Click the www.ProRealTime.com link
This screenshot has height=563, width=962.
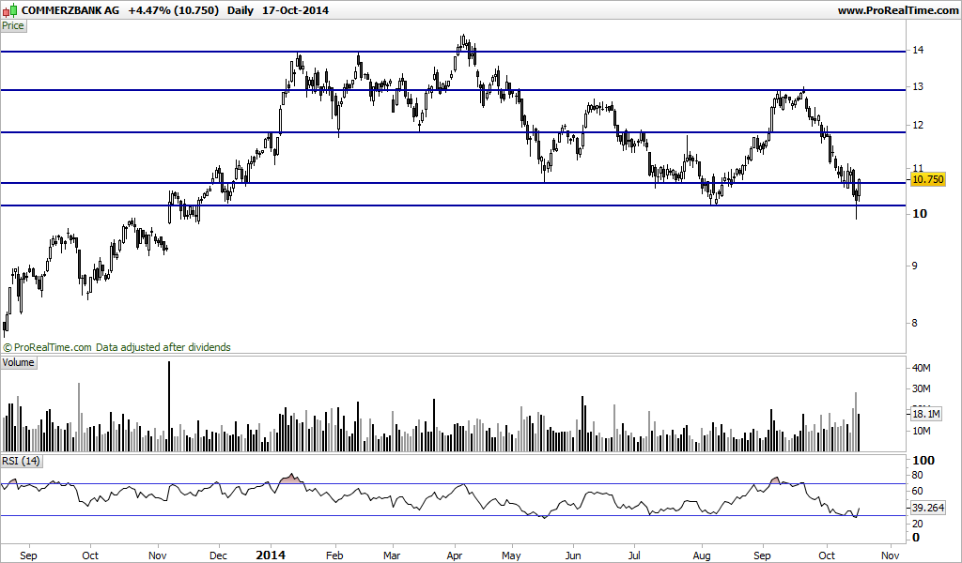pyautogui.click(x=897, y=10)
